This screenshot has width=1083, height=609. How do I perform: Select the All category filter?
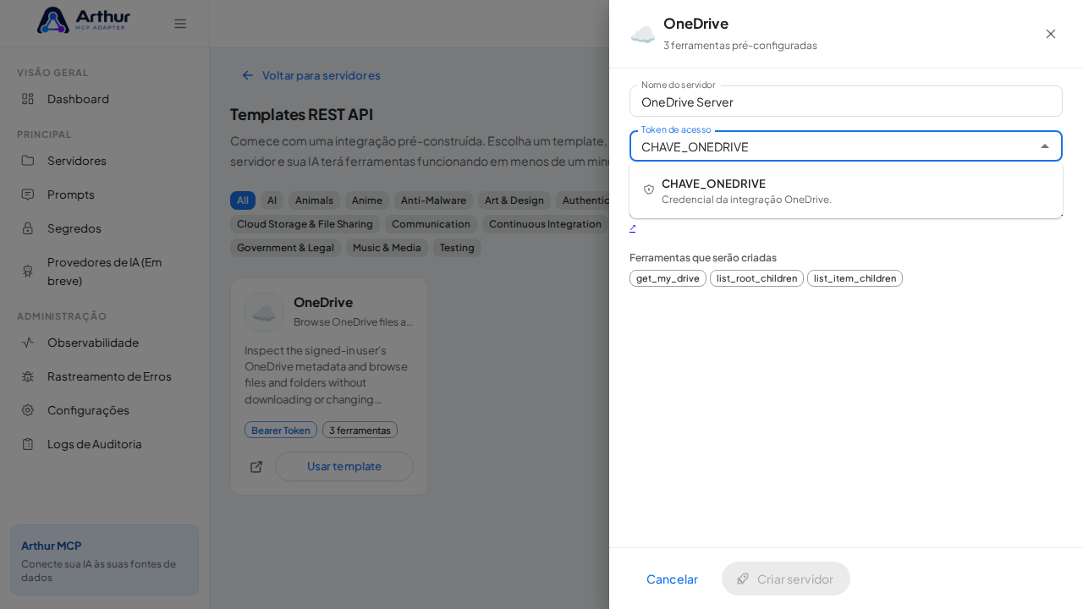coord(243,200)
